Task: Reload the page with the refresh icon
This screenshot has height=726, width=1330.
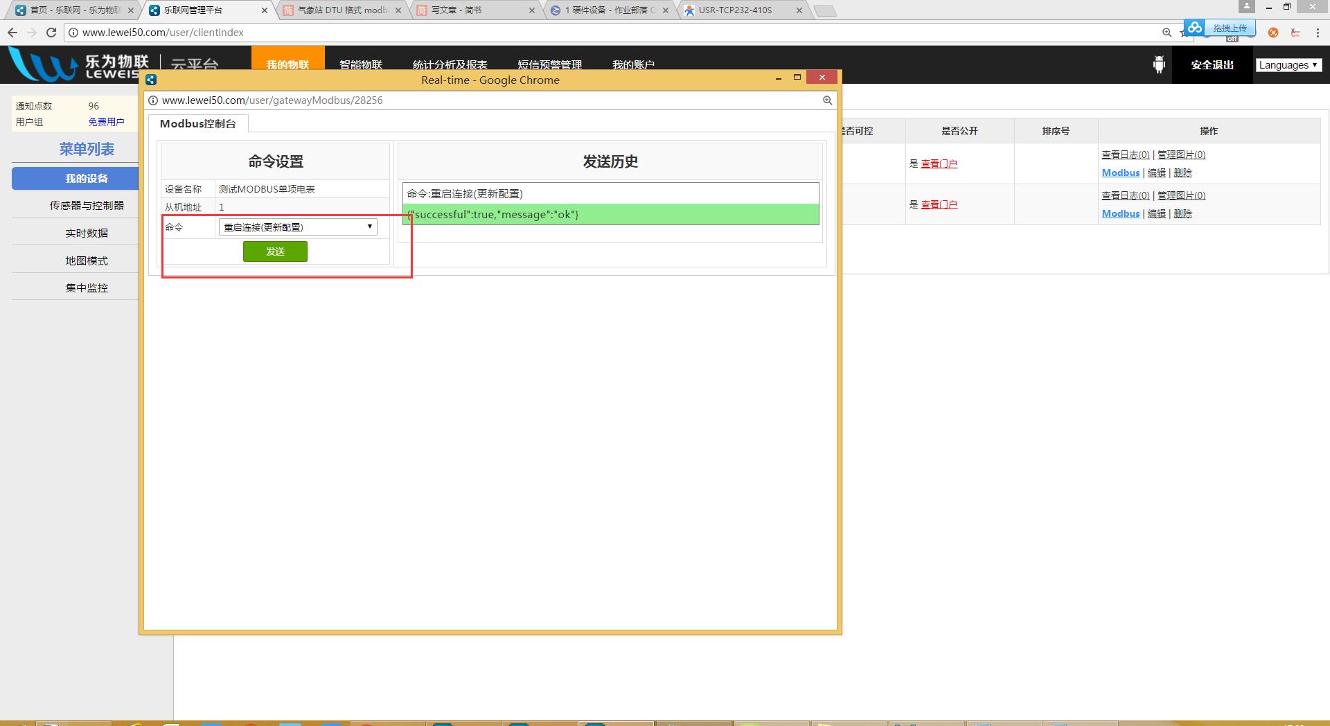Action: click(51, 33)
